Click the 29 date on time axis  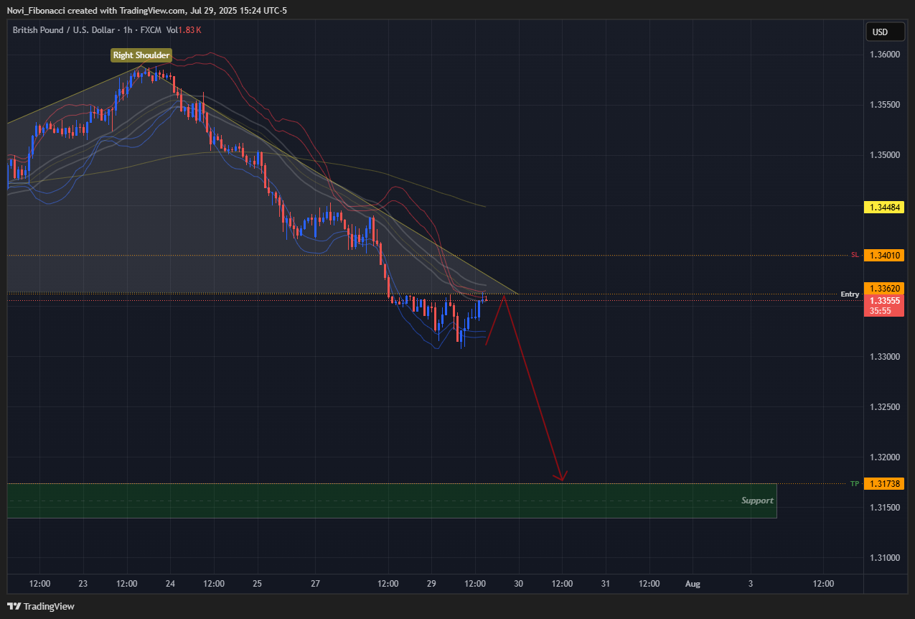(431, 584)
